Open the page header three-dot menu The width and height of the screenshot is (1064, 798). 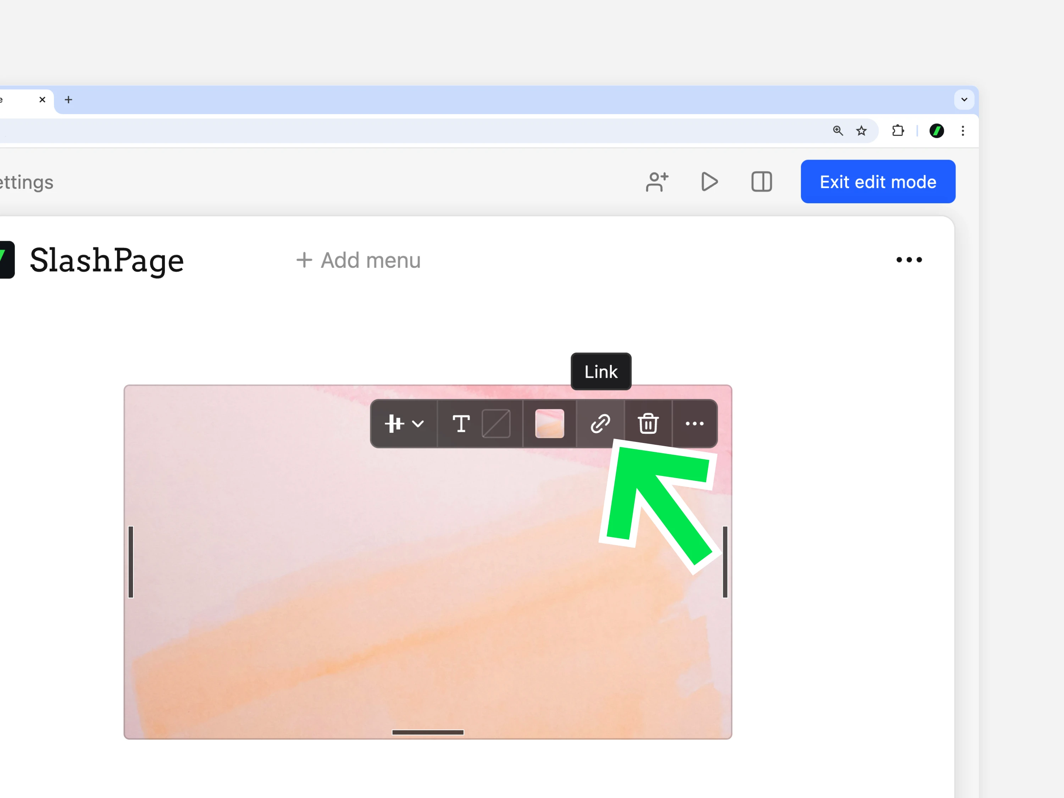pyautogui.click(x=909, y=260)
